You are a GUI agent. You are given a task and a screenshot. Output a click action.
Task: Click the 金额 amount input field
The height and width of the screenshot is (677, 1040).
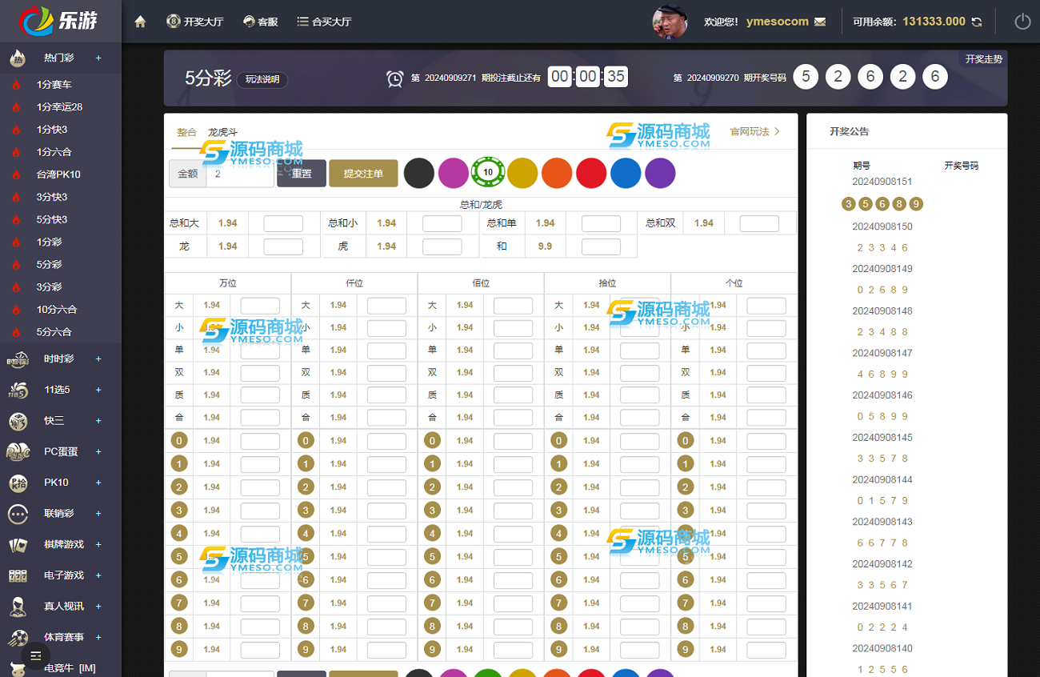point(240,174)
